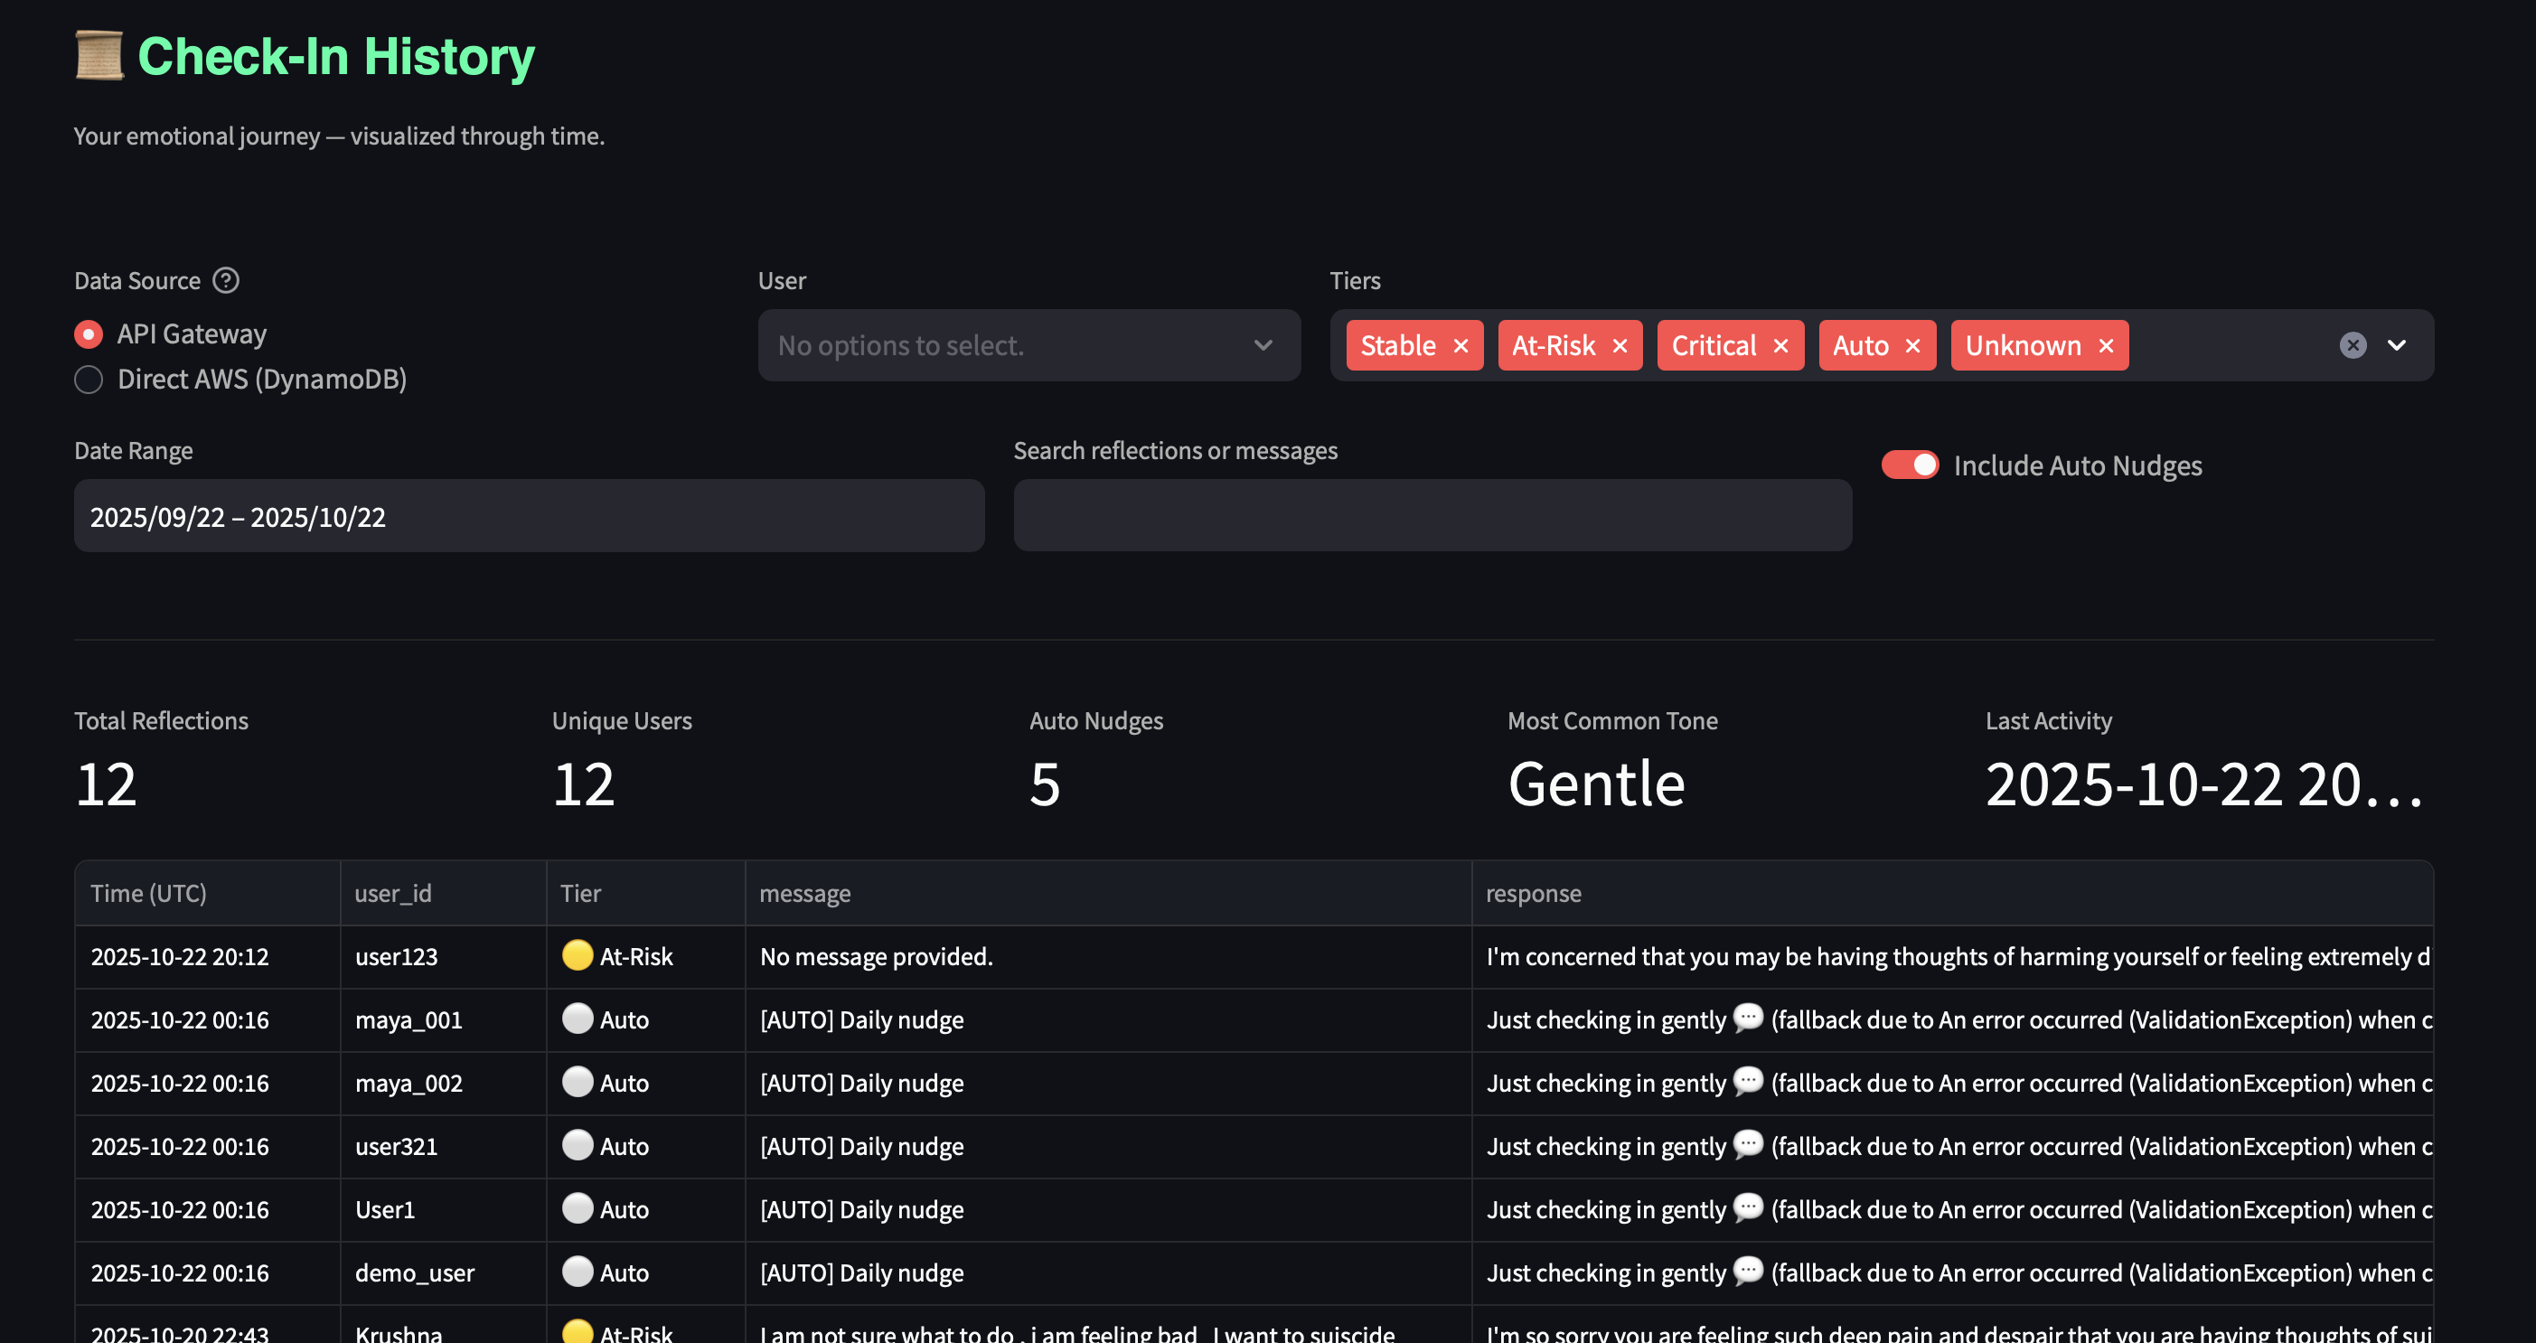Screen dimensions: 2536x1343
Task: Click the scroll emoji beside Check-In History
Action: [99, 56]
